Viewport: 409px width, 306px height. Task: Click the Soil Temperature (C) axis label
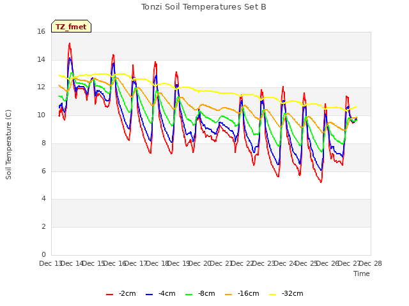coord(8,145)
